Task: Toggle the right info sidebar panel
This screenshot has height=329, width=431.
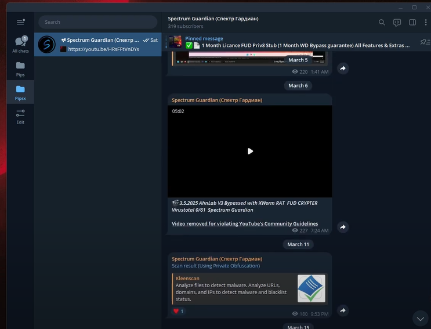Action: 412,22
